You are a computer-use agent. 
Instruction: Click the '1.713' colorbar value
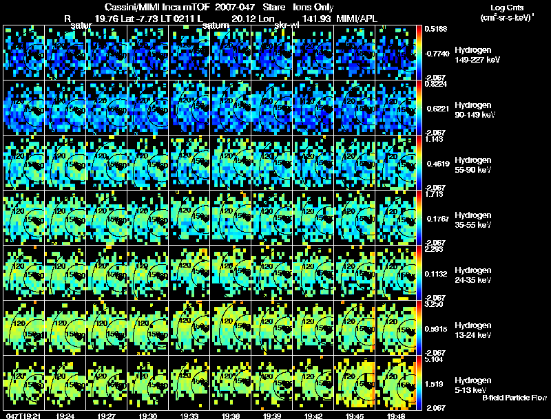coord(434,194)
